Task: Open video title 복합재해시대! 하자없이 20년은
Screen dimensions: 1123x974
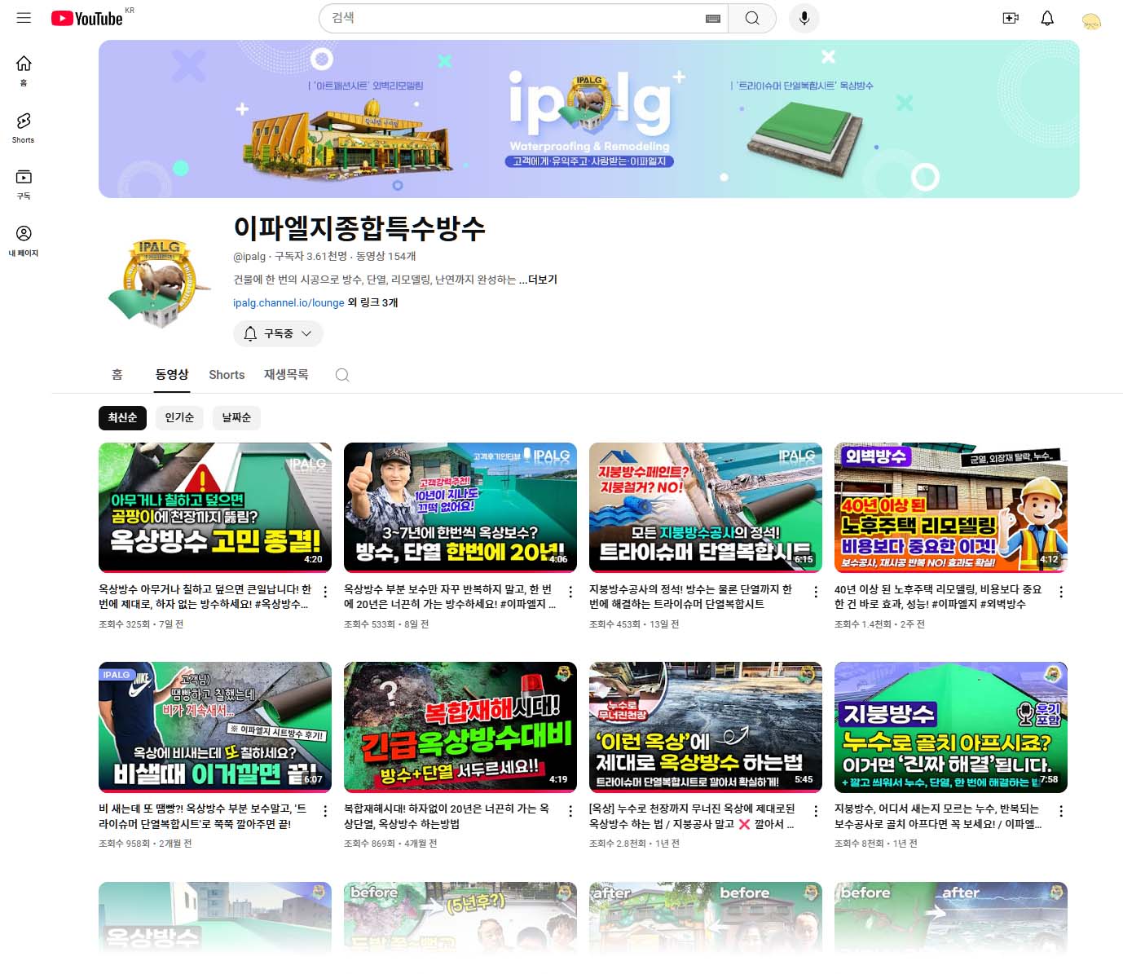Action: (x=447, y=816)
